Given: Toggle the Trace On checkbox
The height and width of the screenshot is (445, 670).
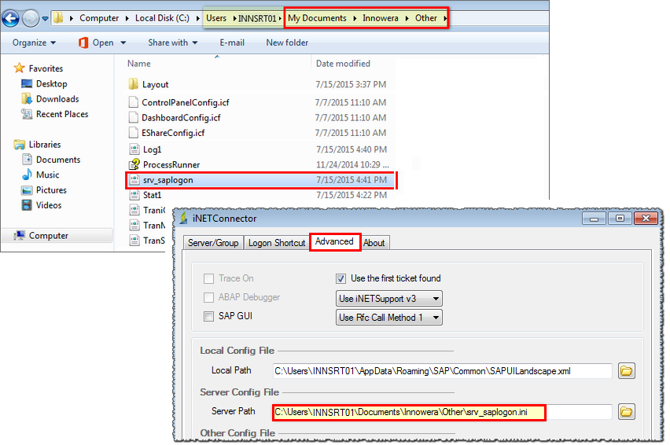Looking at the screenshot, I should click(x=208, y=279).
